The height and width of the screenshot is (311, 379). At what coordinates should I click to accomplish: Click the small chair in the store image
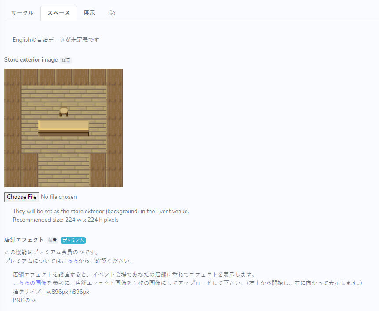pyautogui.click(x=64, y=112)
